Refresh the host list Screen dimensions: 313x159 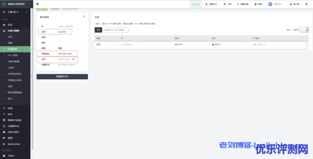pyautogui.click(x=98, y=30)
